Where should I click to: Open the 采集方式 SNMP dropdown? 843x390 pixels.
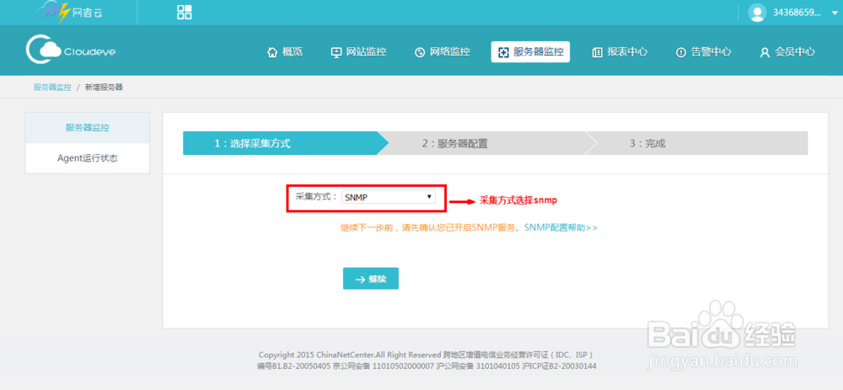388,197
